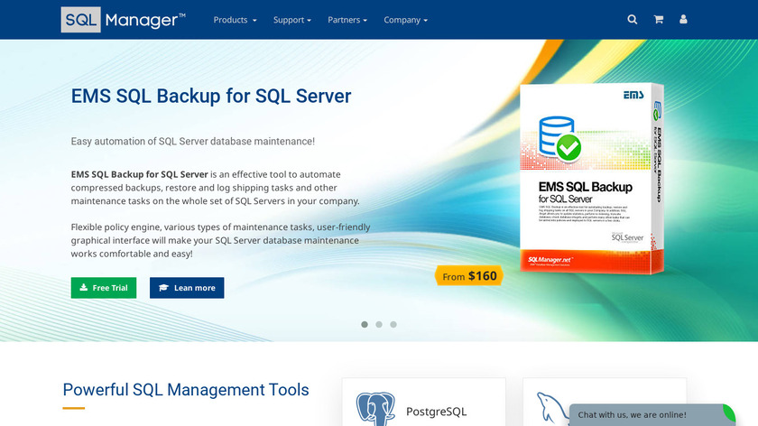This screenshot has width=758, height=426.
Task: Click the EMS SQL Backup for SQL Server heading
Action: (211, 96)
